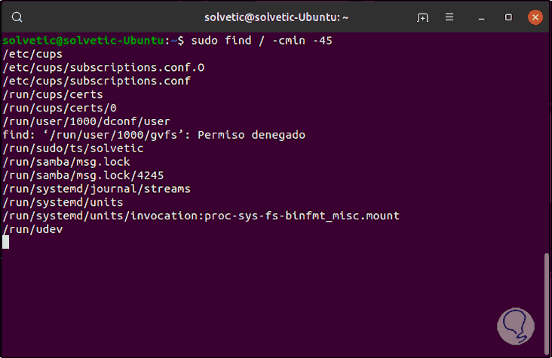Click the terminal cursor block
552x358 pixels.
point(6,243)
